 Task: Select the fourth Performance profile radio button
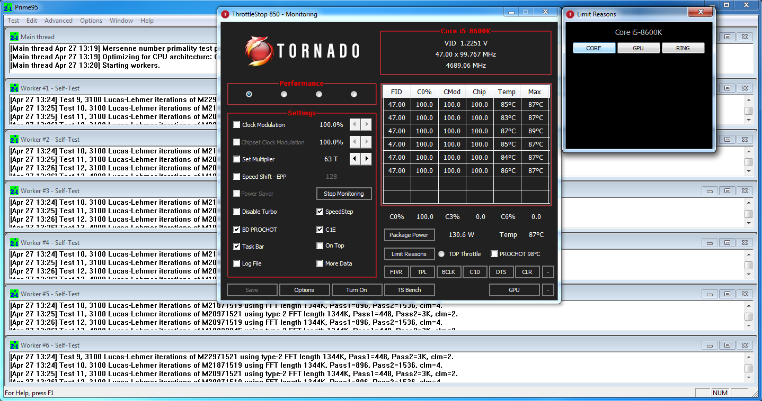point(354,94)
